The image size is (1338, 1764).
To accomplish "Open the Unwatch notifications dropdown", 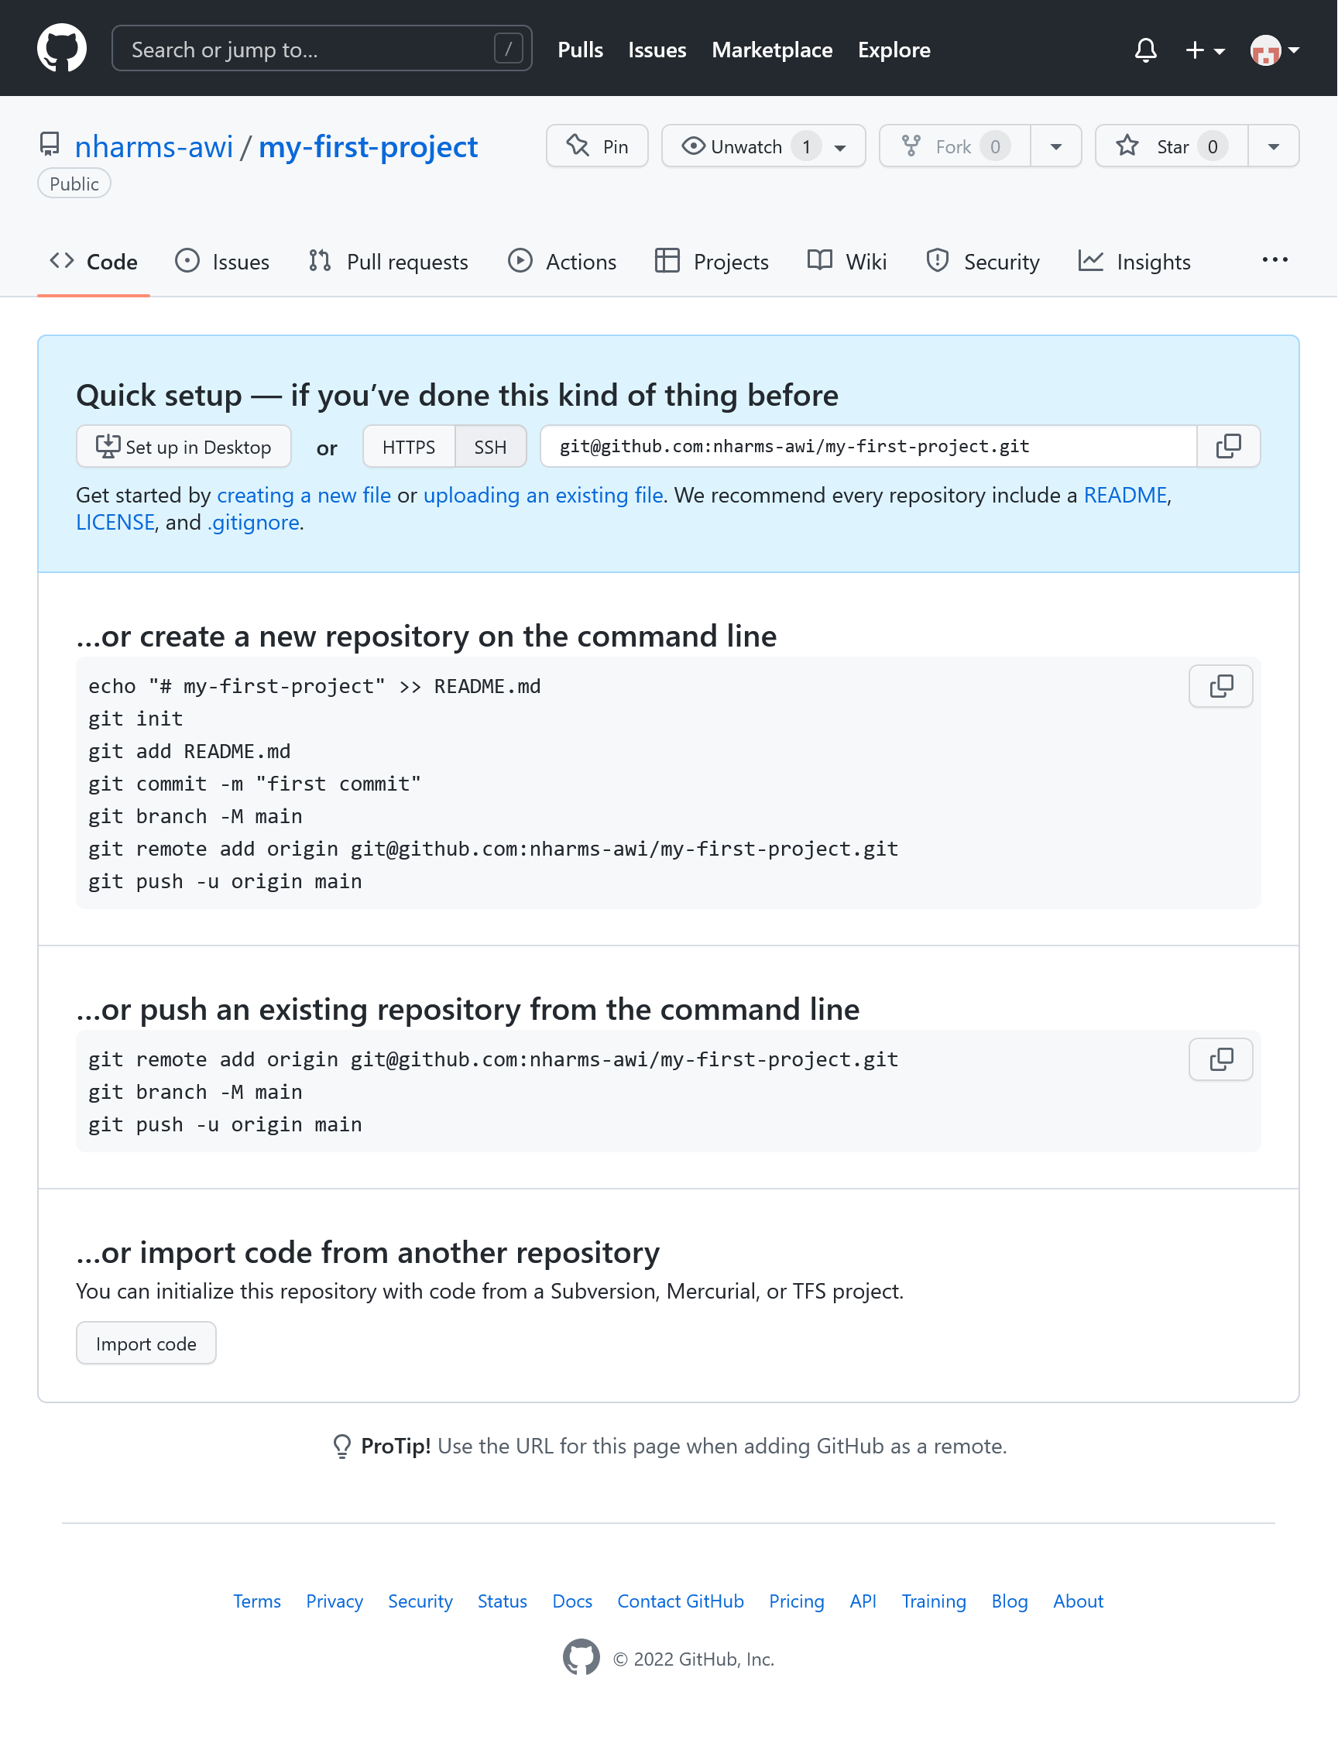I will point(764,146).
